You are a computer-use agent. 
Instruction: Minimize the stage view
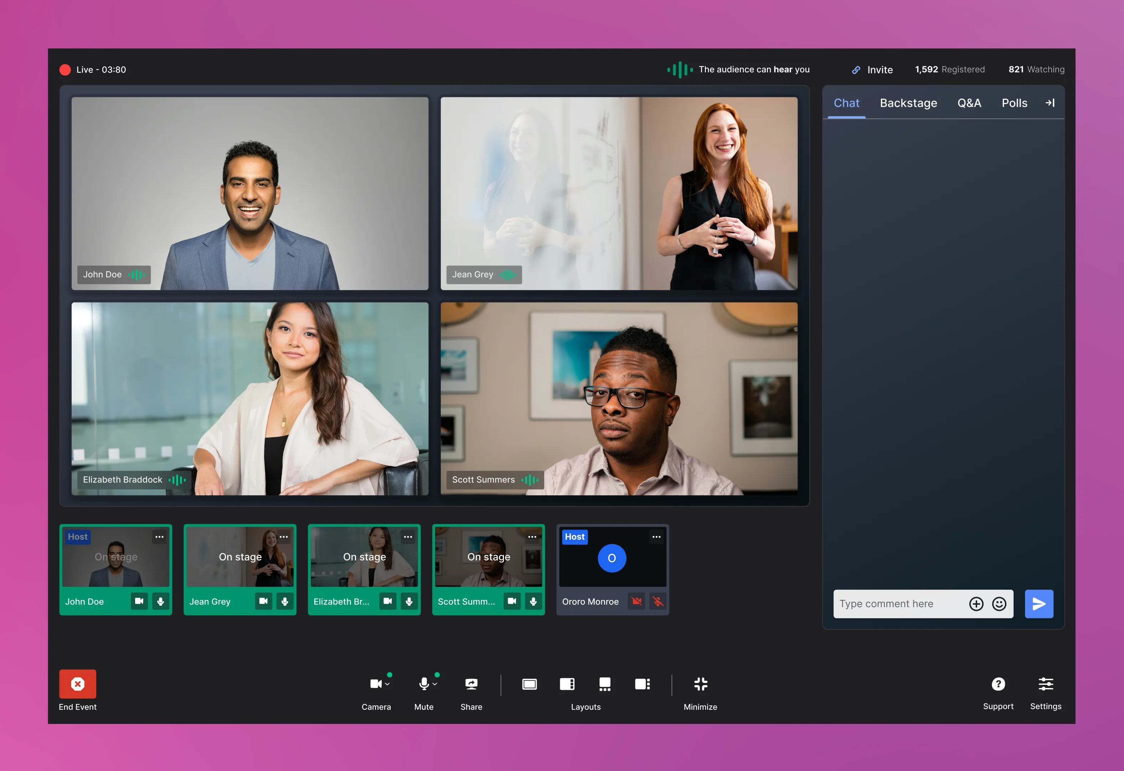pyautogui.click(x=700, y=684)
